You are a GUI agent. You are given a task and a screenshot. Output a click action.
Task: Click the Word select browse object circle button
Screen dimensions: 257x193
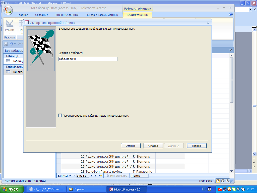tap(254, 163)
